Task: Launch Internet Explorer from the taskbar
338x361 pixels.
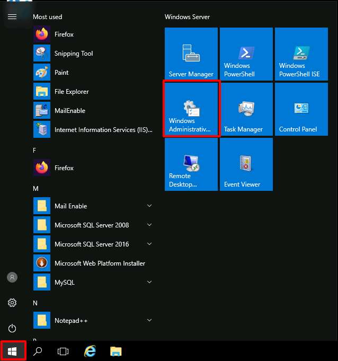Action: 90,351
